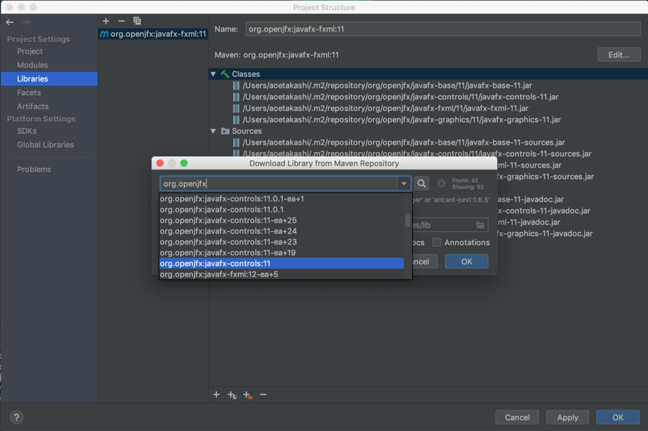This screenshot has height=431, width=648.
Task: Click the Maven search text field containing org.openjfx
Action: [x=279, y=184]
